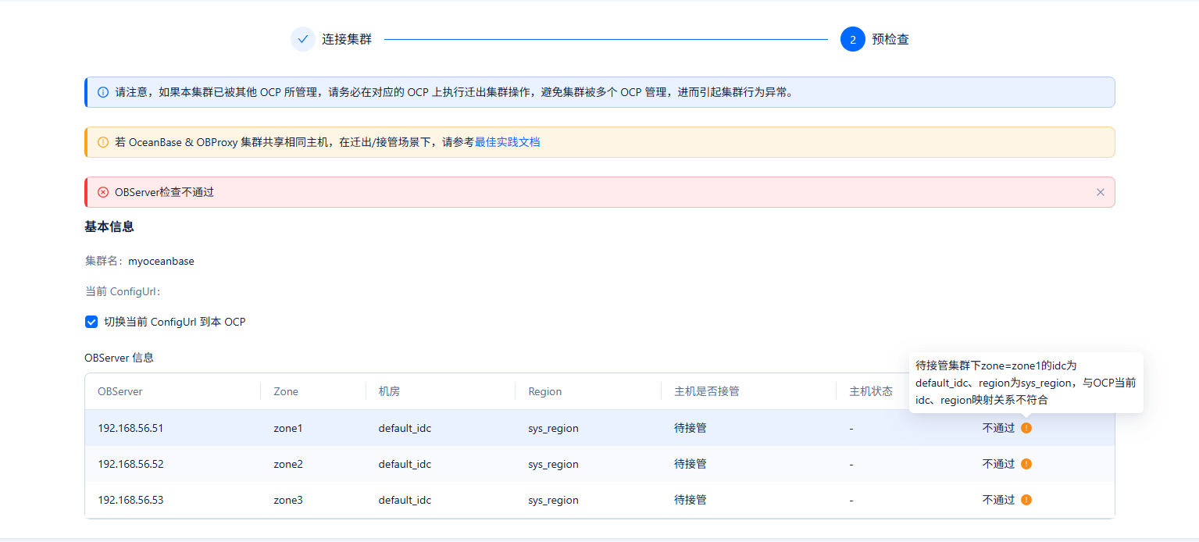Click the 主机是否接管 column header

click(706, 391)
